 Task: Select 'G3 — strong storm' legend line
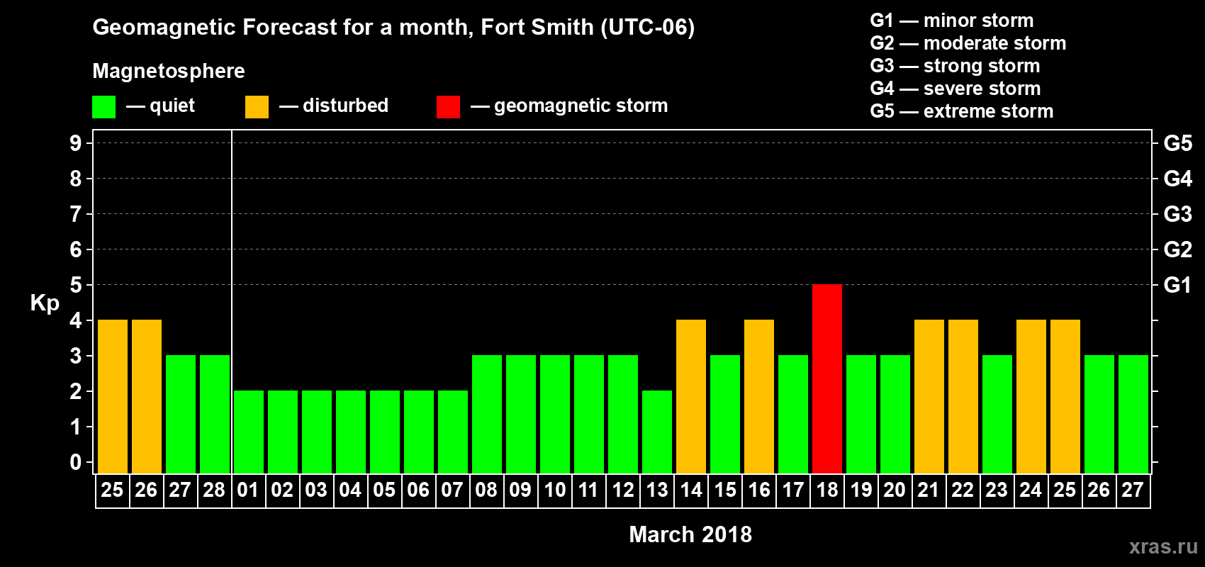(955, 66)
